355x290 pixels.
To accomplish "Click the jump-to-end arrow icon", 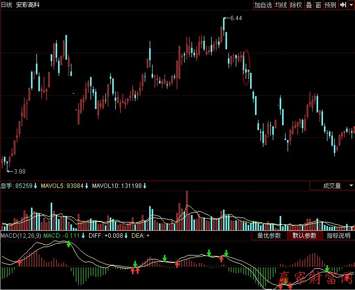I will pyautogui.click(x=343, y=5).
